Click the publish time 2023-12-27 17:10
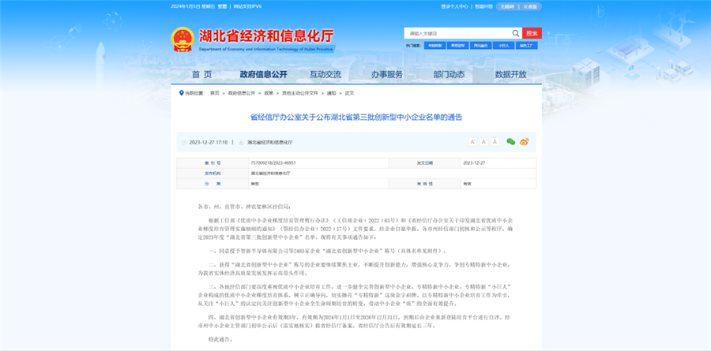 click(208, 142)
